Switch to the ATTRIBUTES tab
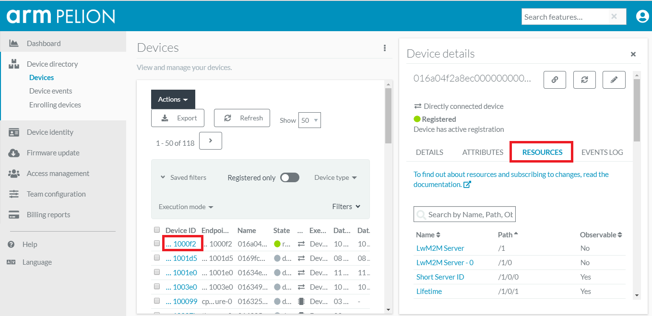 click(x=483, y=152)
